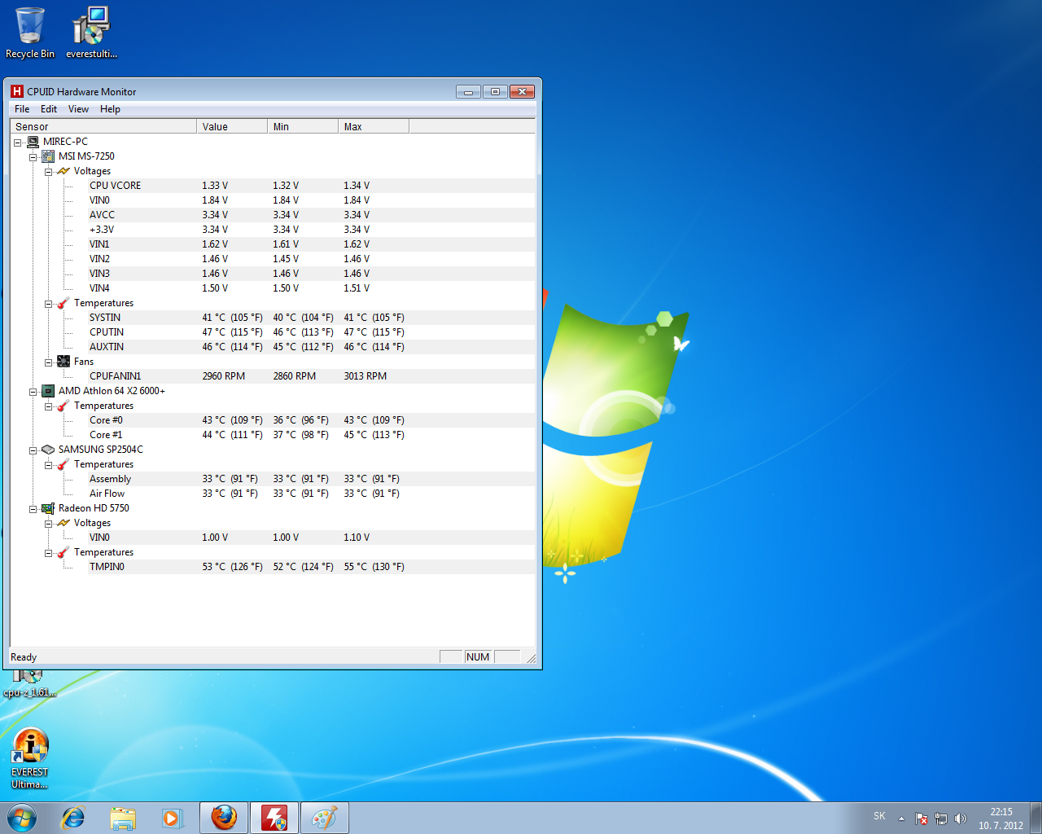
Task: Click the Value column header
Action: coord(232,126)
